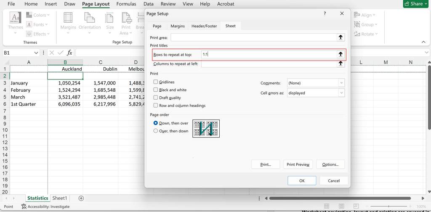This screenshot has height=212, width=431.
Task: Open the theme Effects dropdown
Action: [38, 34]
